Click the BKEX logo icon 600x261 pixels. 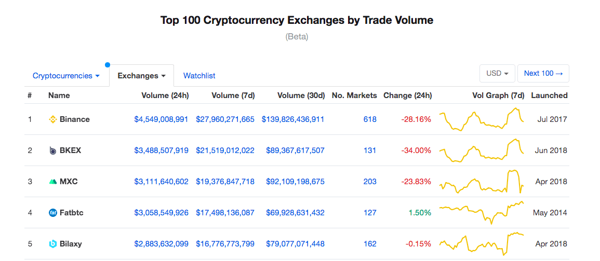pyautogui.click(x=52, y=150)
